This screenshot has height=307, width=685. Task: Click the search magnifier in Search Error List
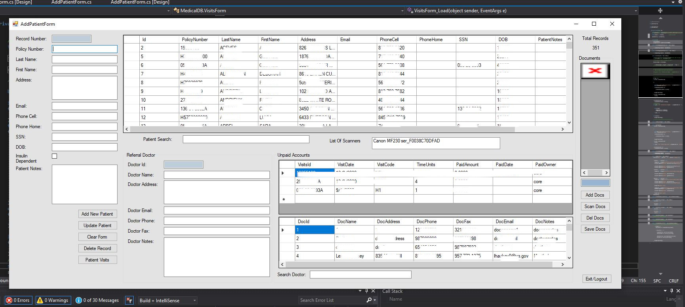point(369,300)
